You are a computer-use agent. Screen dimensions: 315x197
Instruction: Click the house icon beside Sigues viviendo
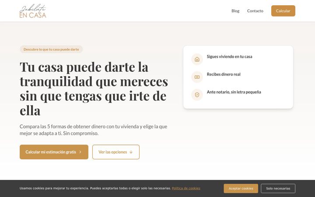tap(197, 59)
